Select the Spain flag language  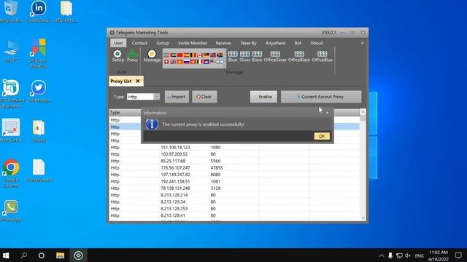187,55
